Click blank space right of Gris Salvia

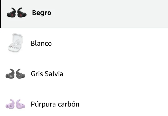click(115, 74)
